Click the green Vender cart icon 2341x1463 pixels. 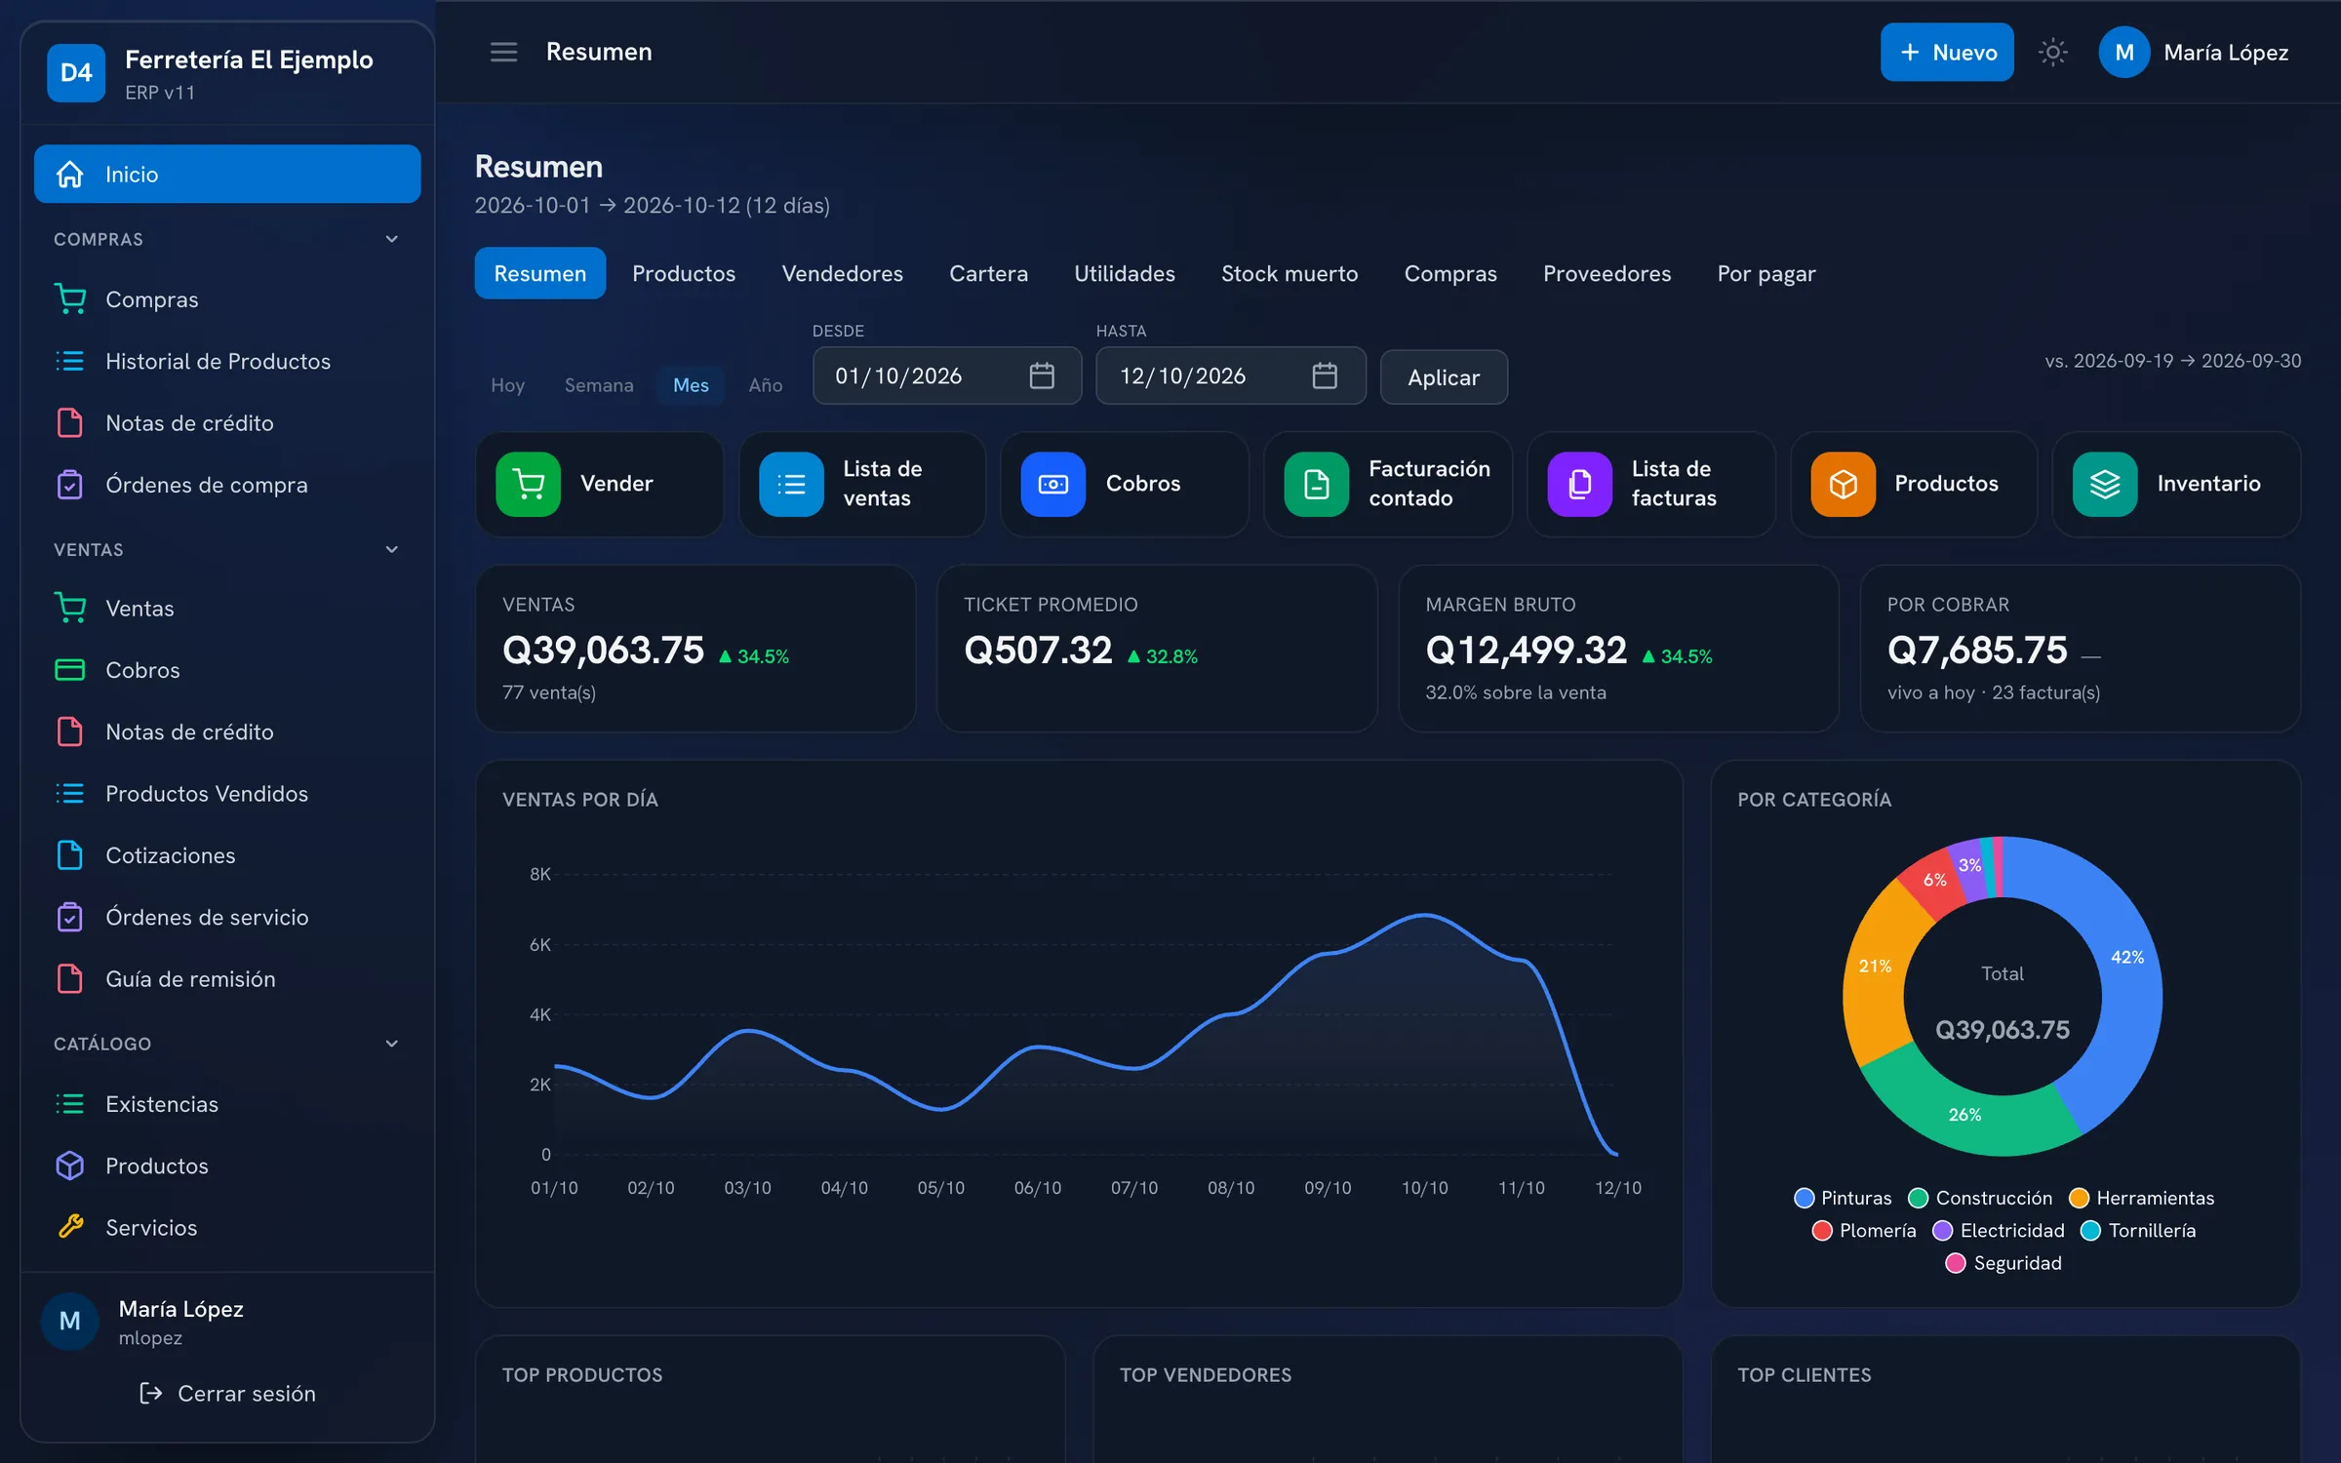point(528,484)
